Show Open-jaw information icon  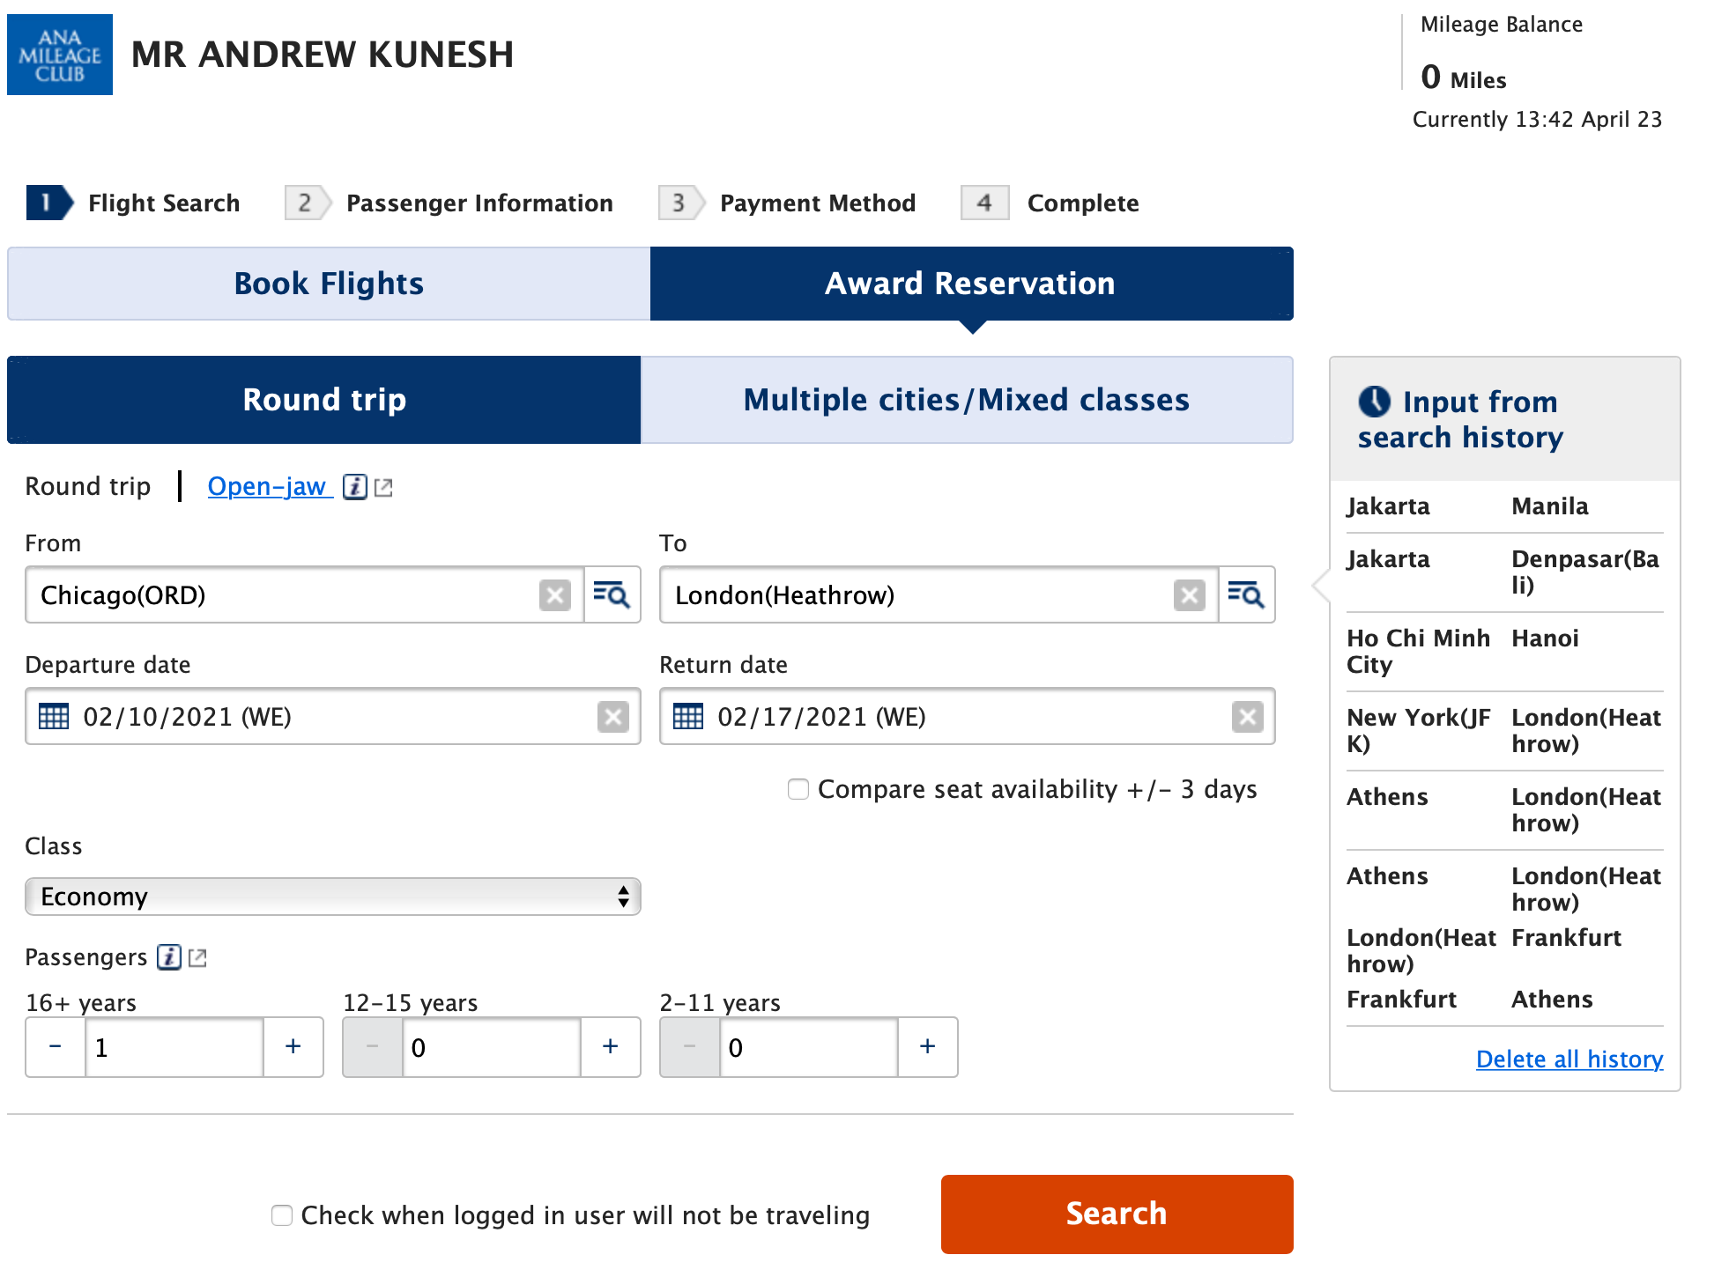[x=355, y=487]
